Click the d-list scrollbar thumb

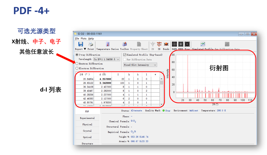pos(161,83)
